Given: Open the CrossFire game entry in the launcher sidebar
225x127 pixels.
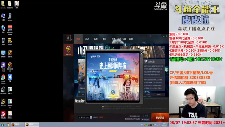Looking at the screenshot, I should point(68,50).
